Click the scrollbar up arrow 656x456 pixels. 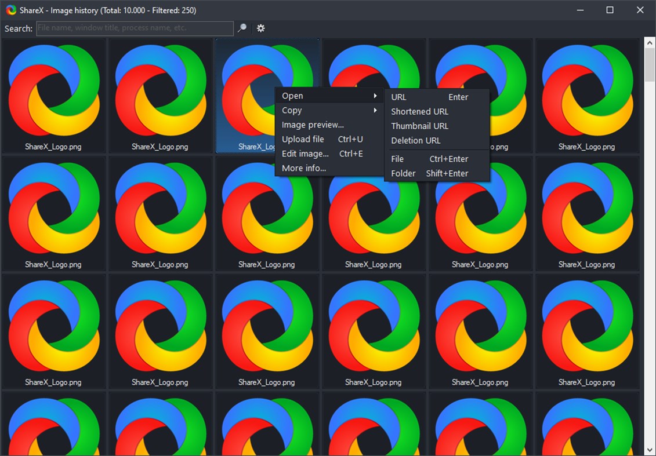click(648, 41)
